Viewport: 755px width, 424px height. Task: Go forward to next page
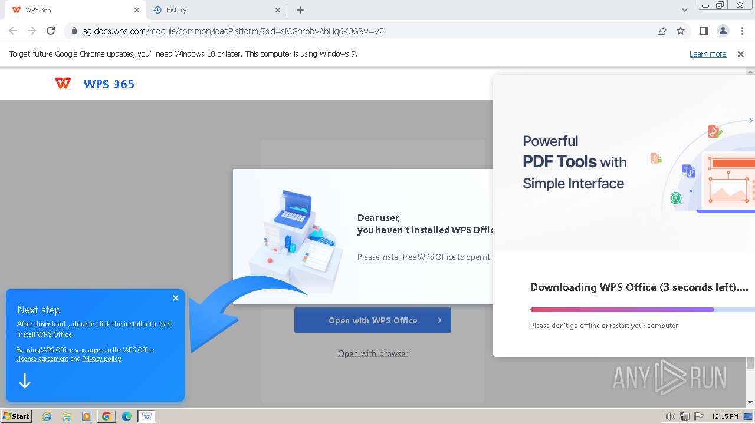(x=32, y=31)
